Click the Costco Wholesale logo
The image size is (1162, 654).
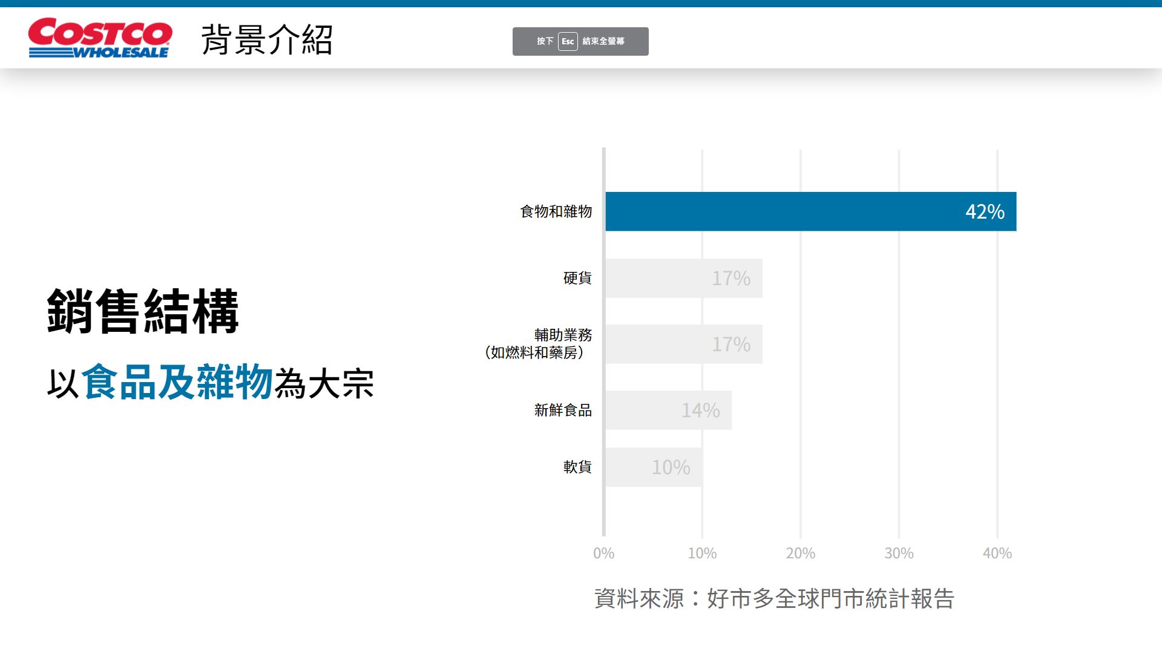click(x=100, y=38)
